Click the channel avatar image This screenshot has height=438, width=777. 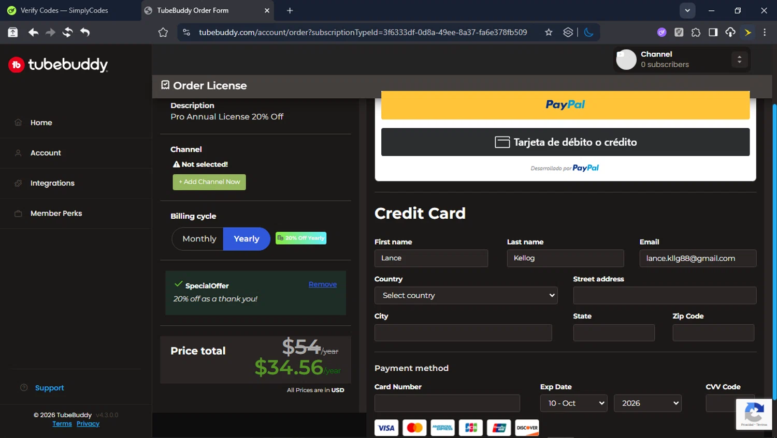click(x=626, y=59)
